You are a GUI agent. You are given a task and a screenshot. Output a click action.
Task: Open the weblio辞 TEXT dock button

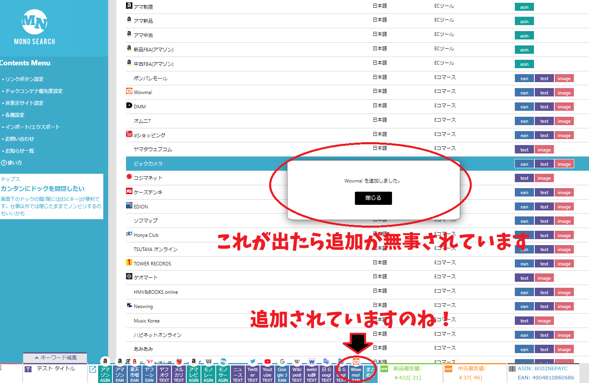pos(311,375)
